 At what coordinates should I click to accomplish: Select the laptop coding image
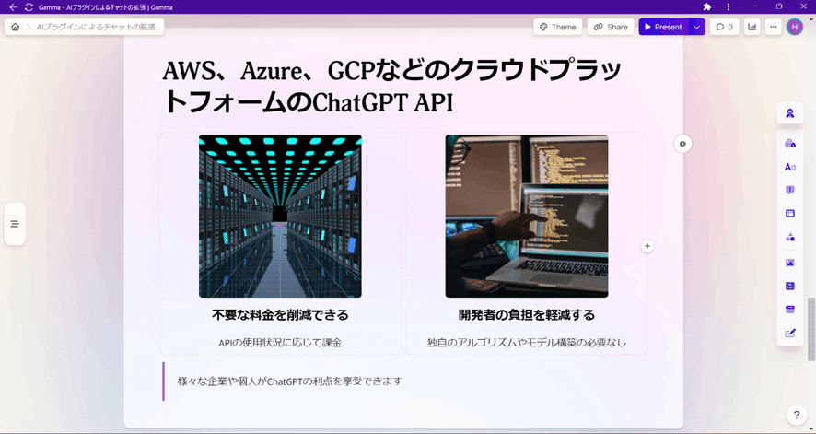coord(527,216)
